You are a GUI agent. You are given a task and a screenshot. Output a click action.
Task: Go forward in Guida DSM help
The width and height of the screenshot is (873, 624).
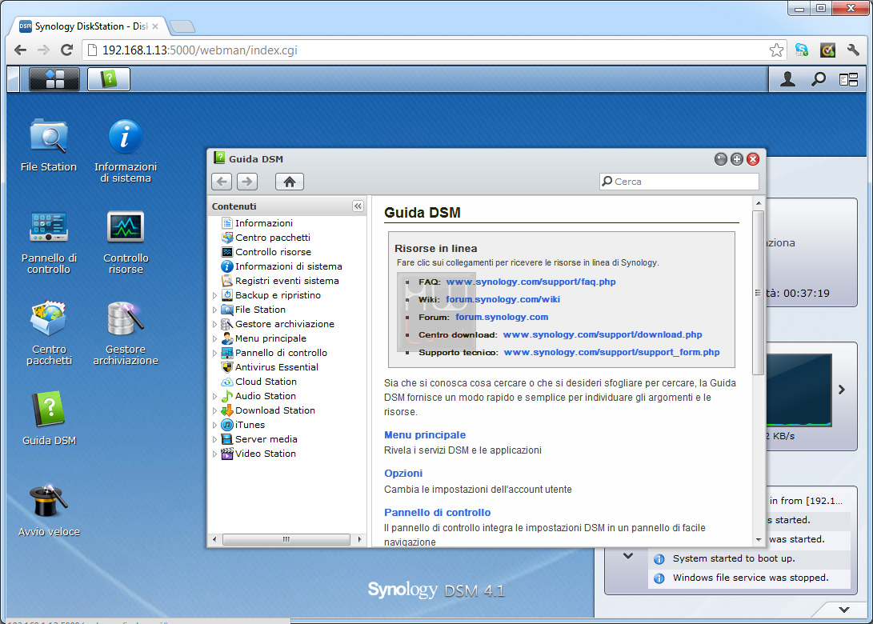coord(247,182)
